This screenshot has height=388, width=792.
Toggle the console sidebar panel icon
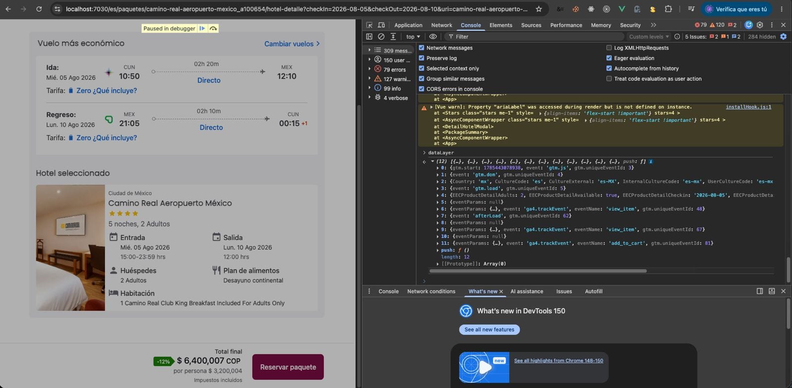click(x=369, y=37)
